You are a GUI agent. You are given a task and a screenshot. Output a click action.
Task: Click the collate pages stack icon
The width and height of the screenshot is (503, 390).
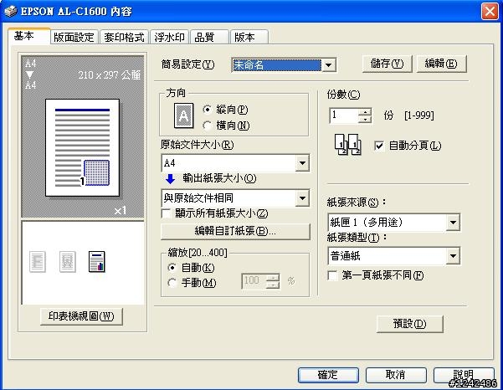click(347, 144)
